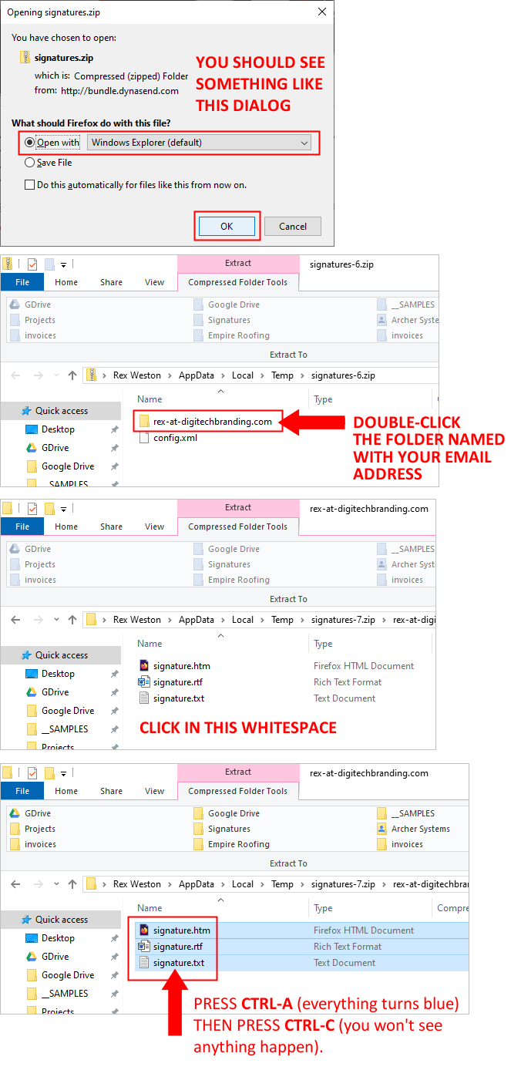Expand the chevron after Rex Weston in signatures-6.zip window

pyautogui.click(x=170, y=375)
